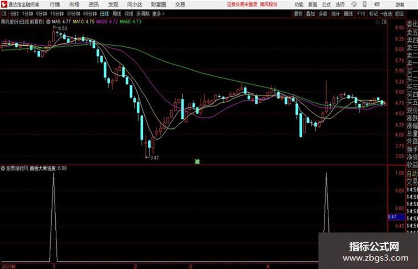Click the 3.47 low price annotation
The height and width of the screenshot is (269, 418).
tap(154, 158)
